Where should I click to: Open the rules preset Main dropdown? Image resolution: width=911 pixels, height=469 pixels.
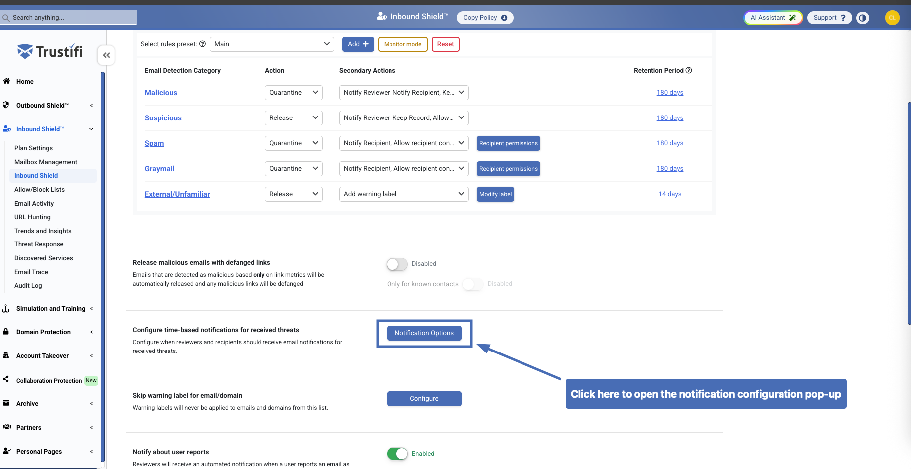[272, 44]
